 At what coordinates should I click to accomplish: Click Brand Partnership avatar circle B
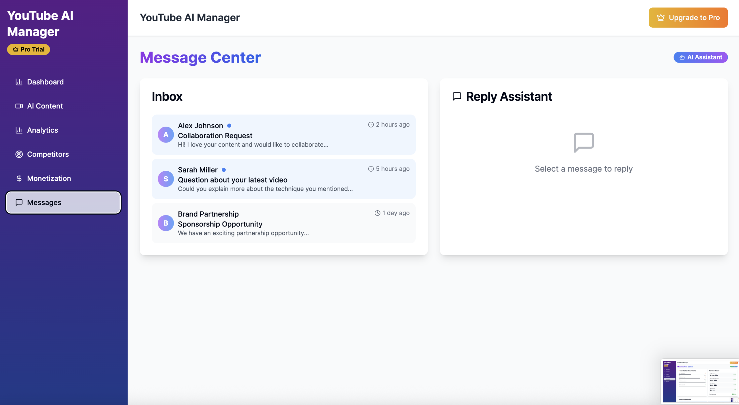coord(166,223)
